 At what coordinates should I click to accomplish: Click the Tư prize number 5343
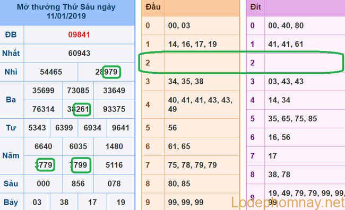(37, 128)
